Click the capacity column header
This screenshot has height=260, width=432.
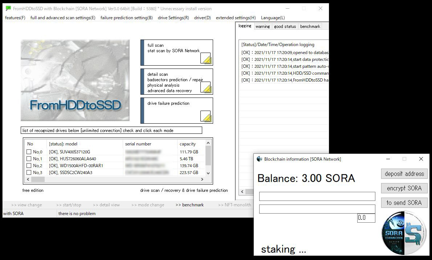pyautogui.click(x=191, y=144)
